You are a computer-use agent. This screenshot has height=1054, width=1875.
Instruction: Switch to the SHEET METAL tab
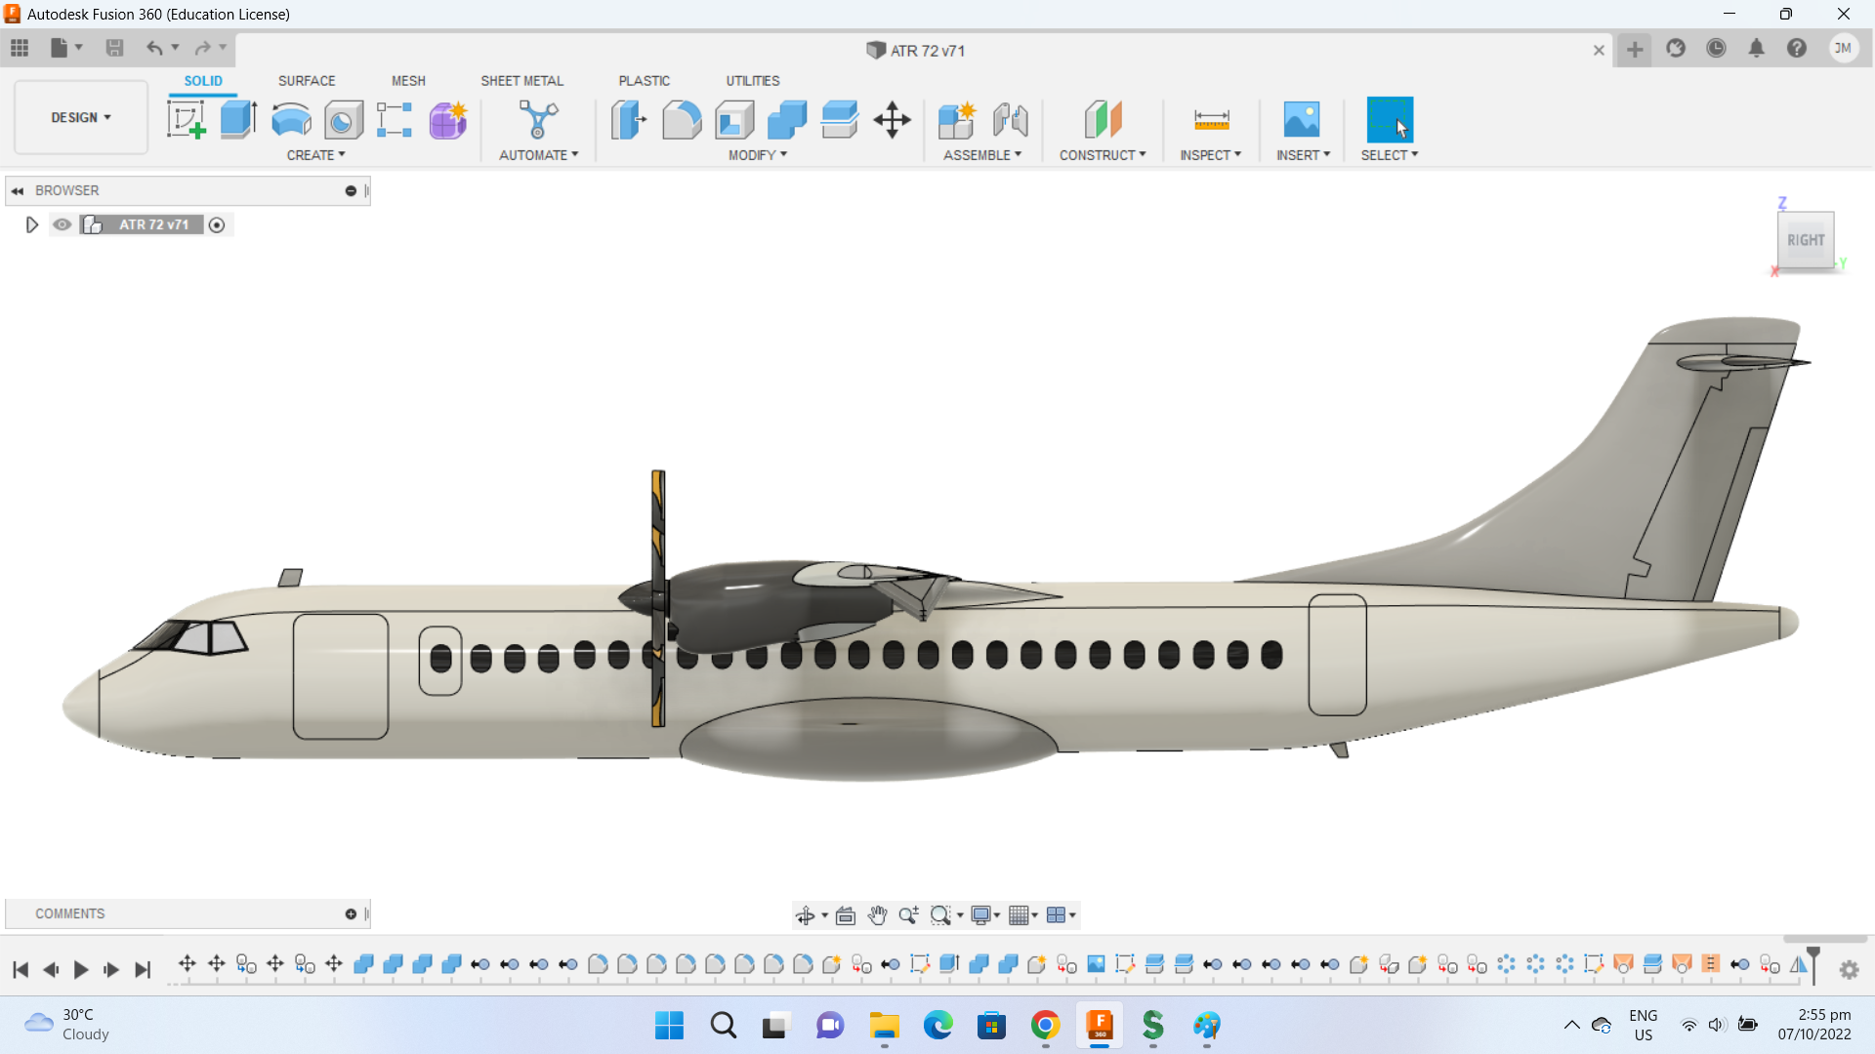coord(521,81)
